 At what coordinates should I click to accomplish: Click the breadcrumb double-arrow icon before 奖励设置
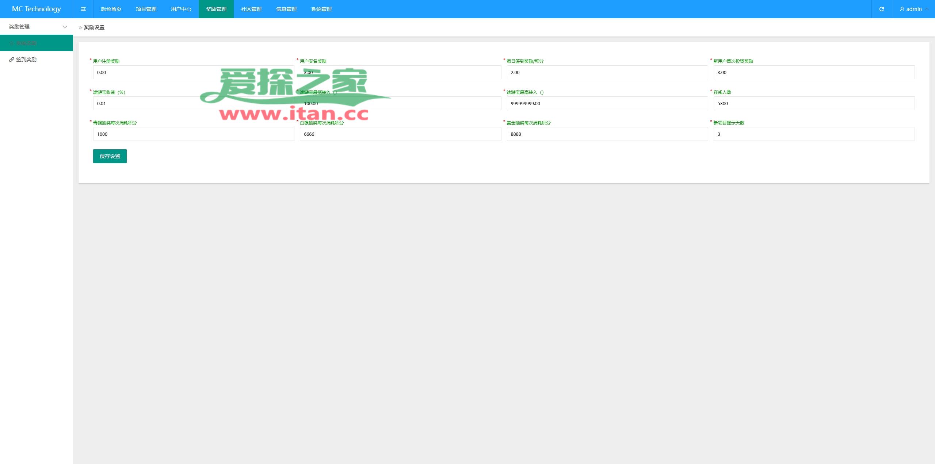80,28
